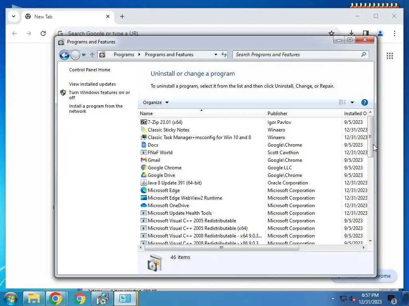Open the view options dropdown arrow

click(x=352, y=102)
